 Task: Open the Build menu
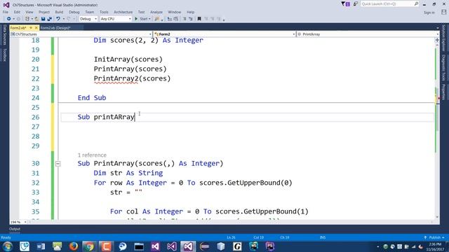pos(59,12)
